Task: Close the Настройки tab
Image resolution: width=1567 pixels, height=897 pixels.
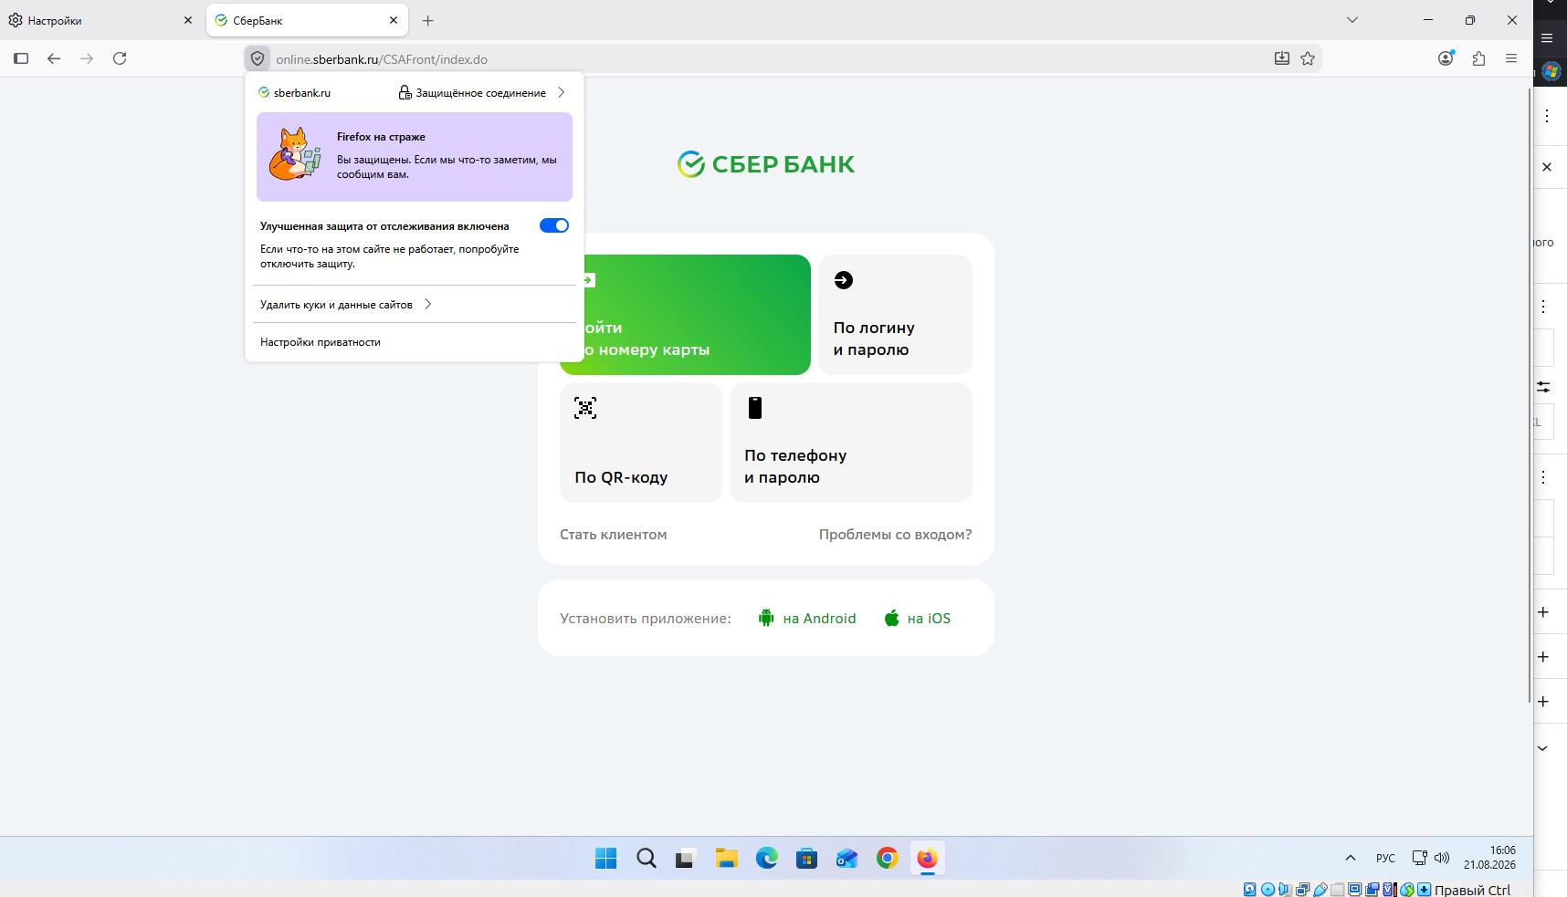Action: coord(188,20)
